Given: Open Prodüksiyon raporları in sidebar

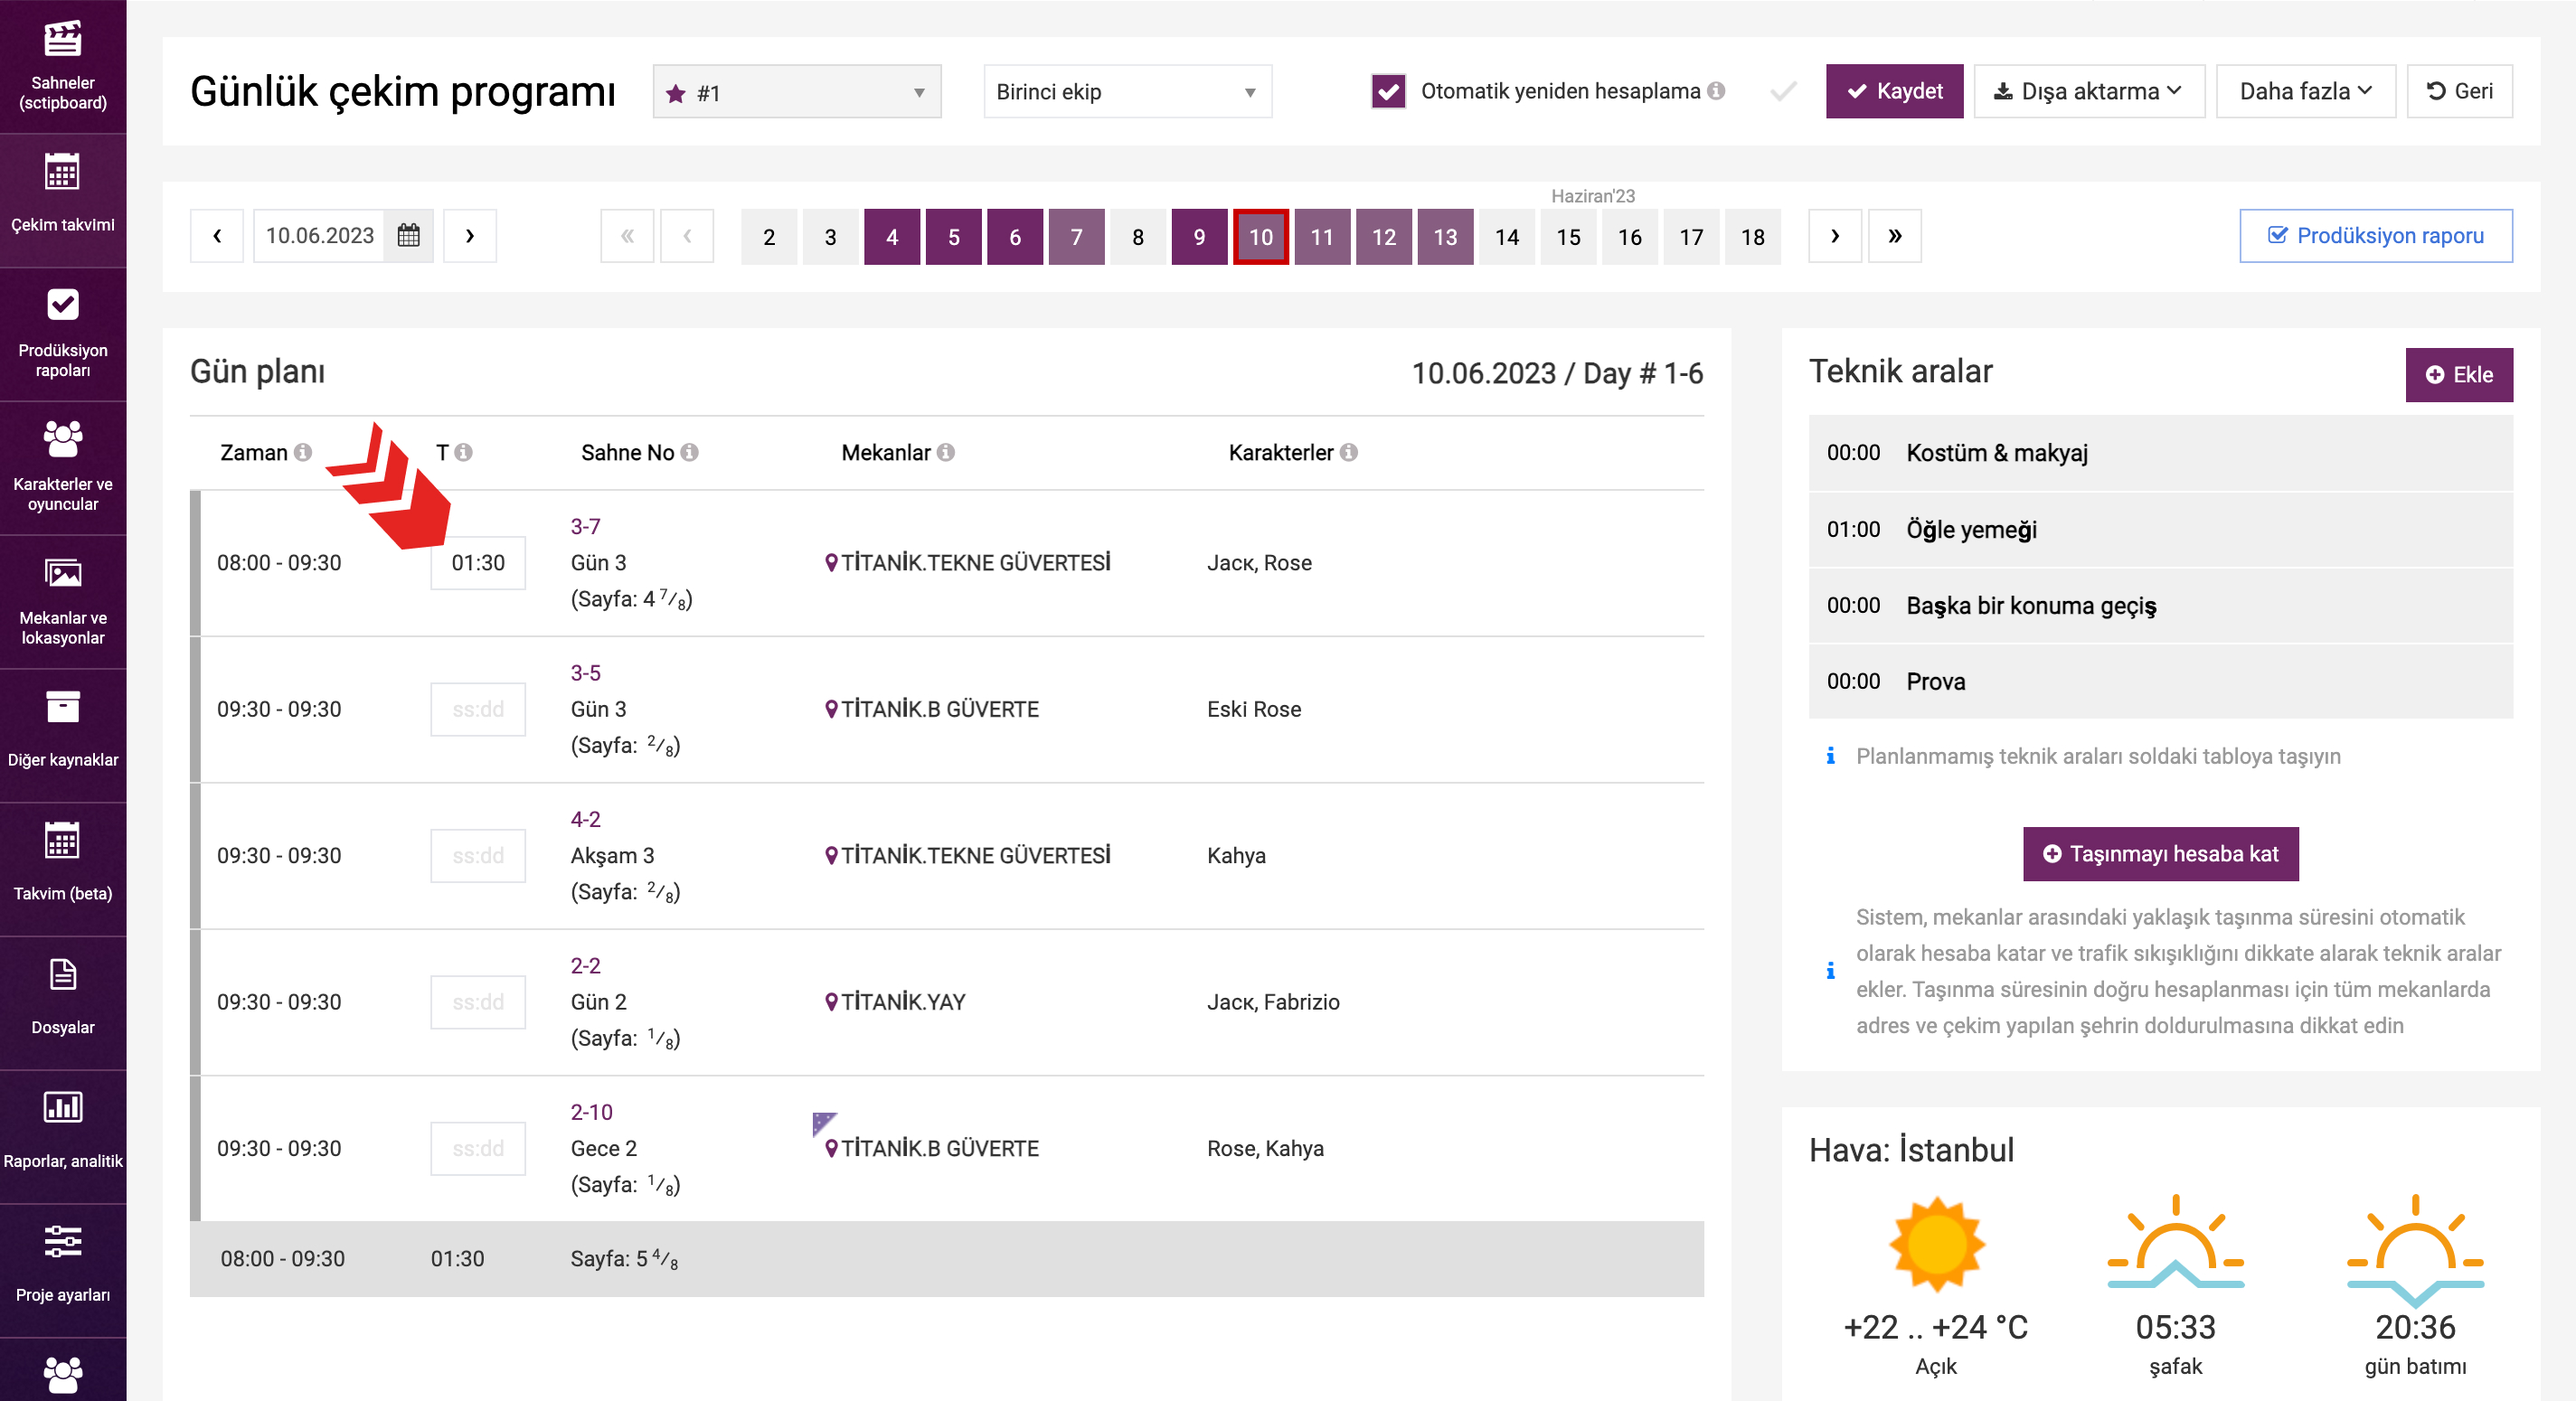Looking at the screenshot, I should pyautogui.click(x=63, y=334).
